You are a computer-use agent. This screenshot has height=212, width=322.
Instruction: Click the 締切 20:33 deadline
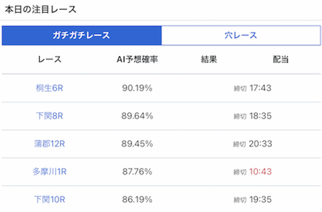point(253,144)
